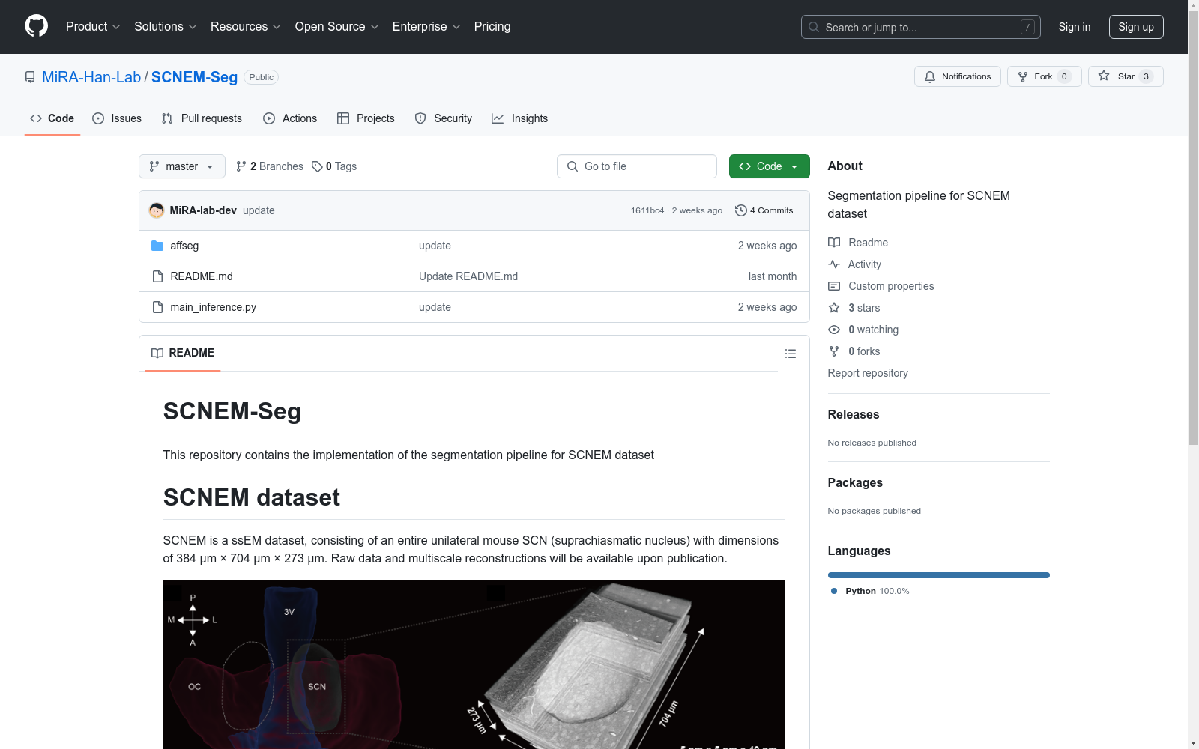Viewport: 1199px width, 749px height.
Task: Click the note icon beside Custom properties
Action: tap(834, 286)
